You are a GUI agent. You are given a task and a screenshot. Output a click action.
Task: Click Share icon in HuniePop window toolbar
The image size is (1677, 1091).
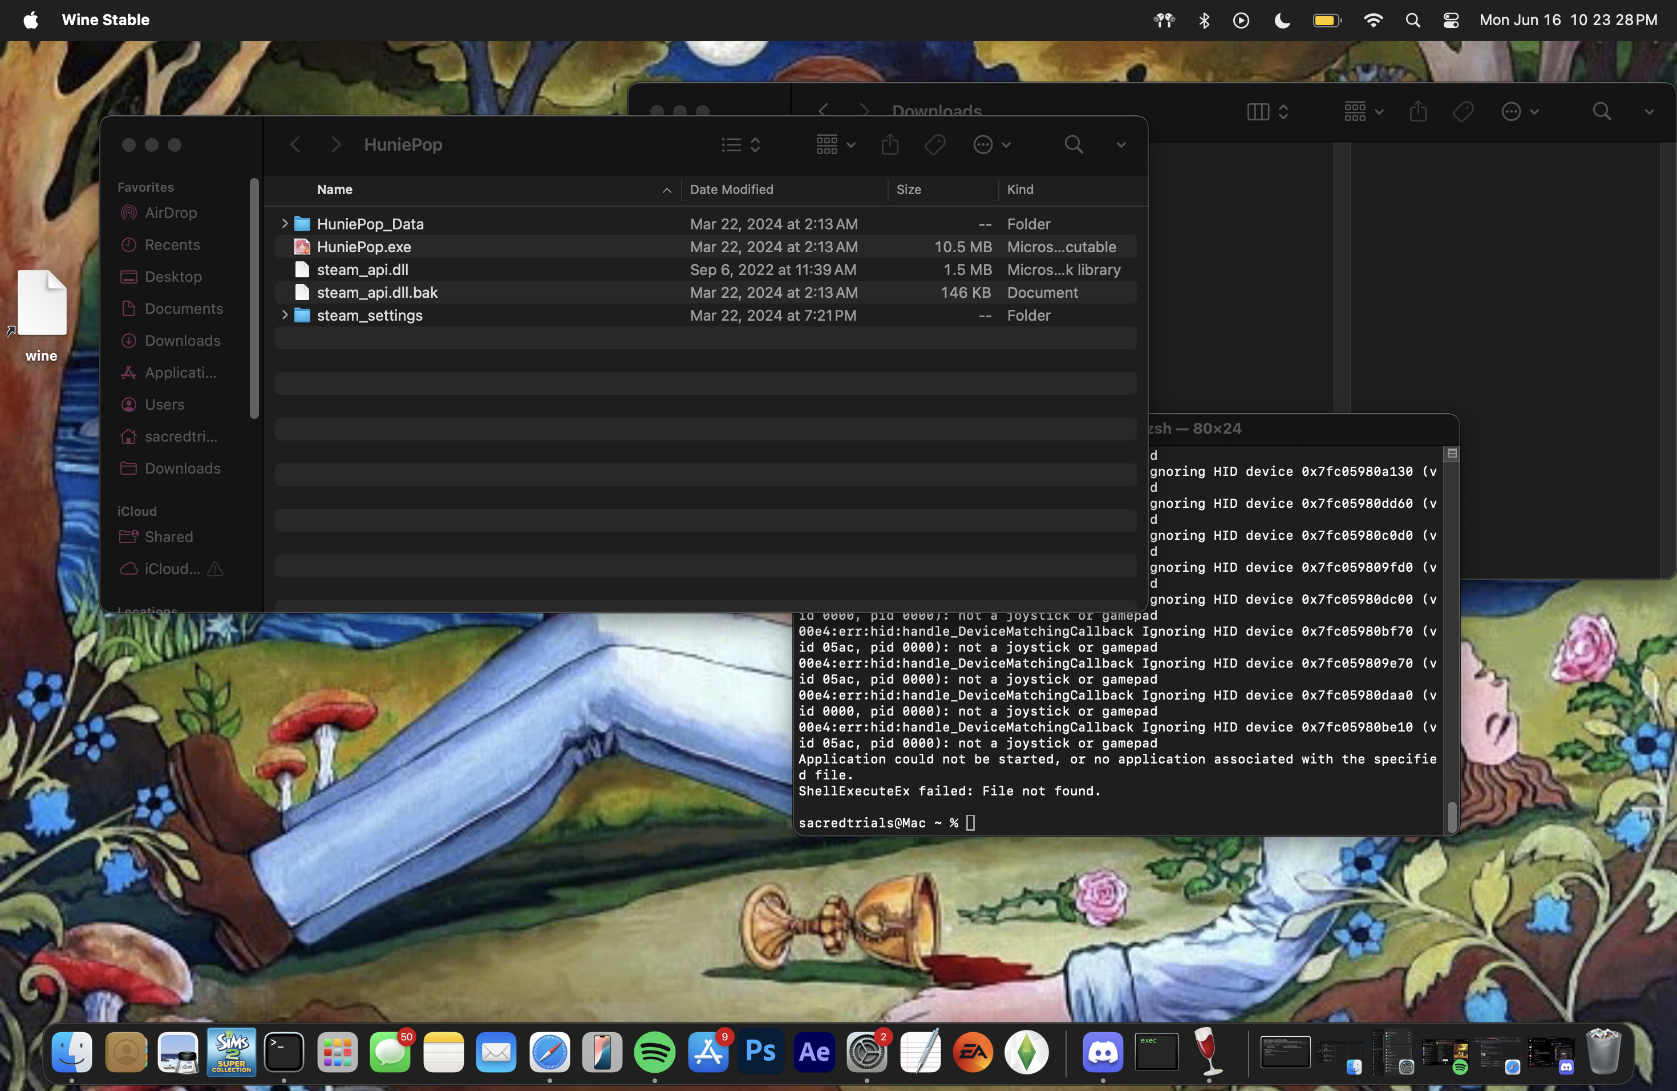pyautogui.click(x=890, y=144)
